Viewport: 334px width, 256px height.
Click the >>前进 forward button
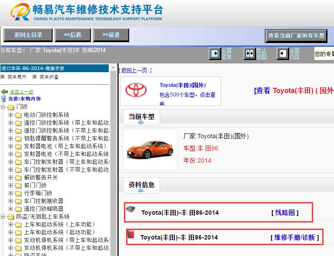tap(111, 35)
